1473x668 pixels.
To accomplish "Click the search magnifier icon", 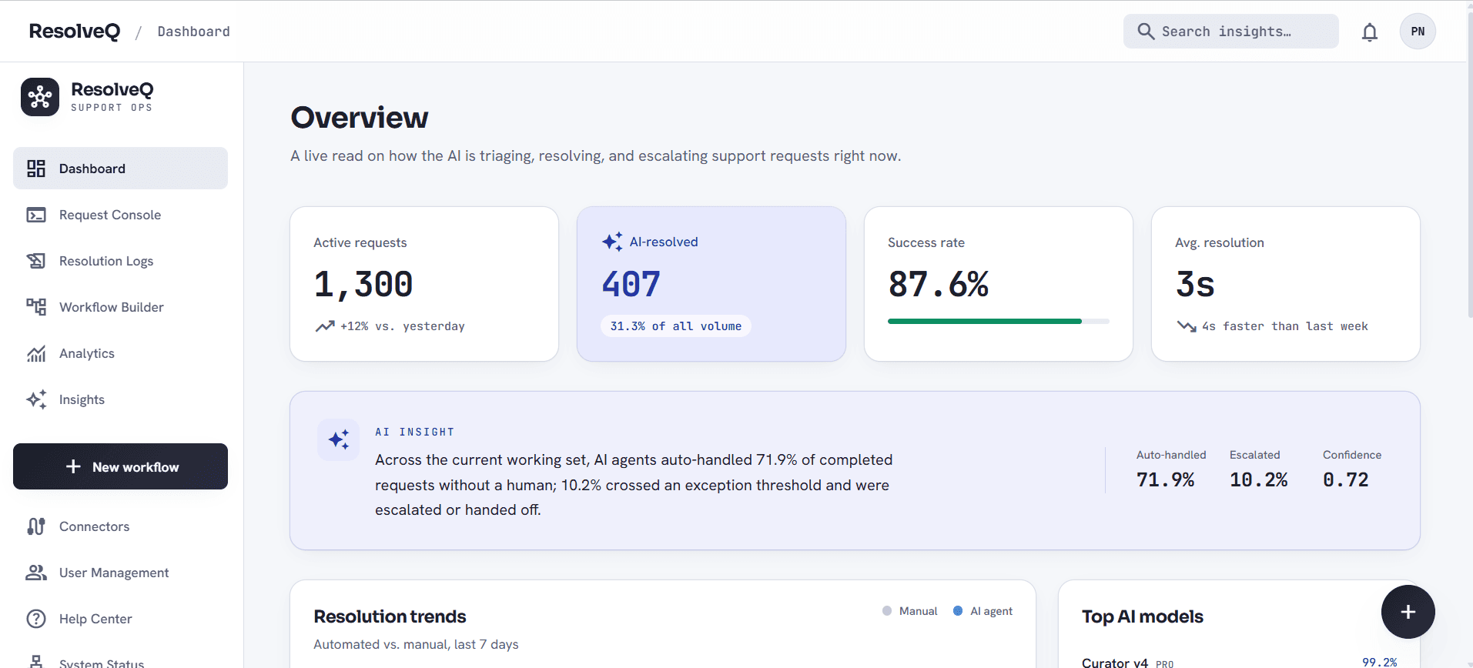I will 1146,32.
